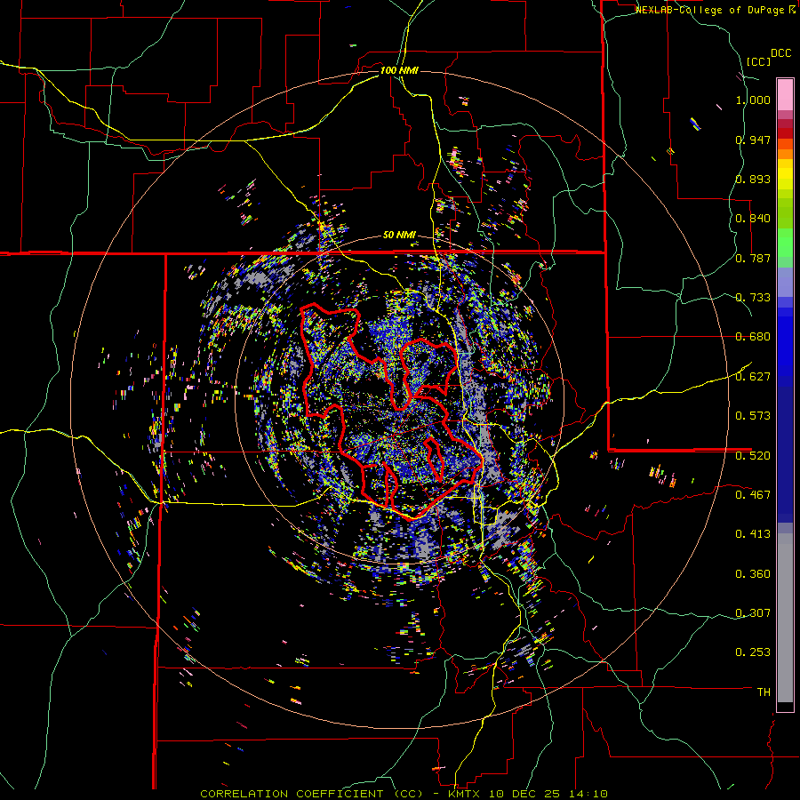This screenshot has width=800, height=800.
Task: Select the 1.000 scale value
Action: point(753,100)
